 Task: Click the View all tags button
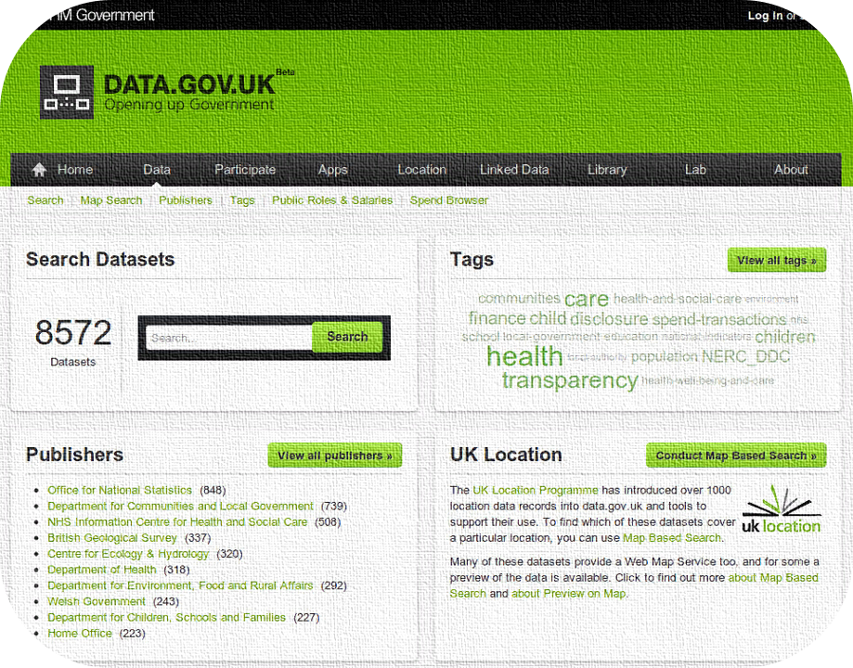(777, 261)
